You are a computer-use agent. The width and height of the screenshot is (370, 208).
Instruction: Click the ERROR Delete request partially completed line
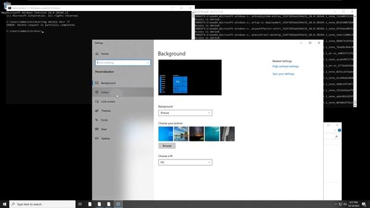point(41,25)
